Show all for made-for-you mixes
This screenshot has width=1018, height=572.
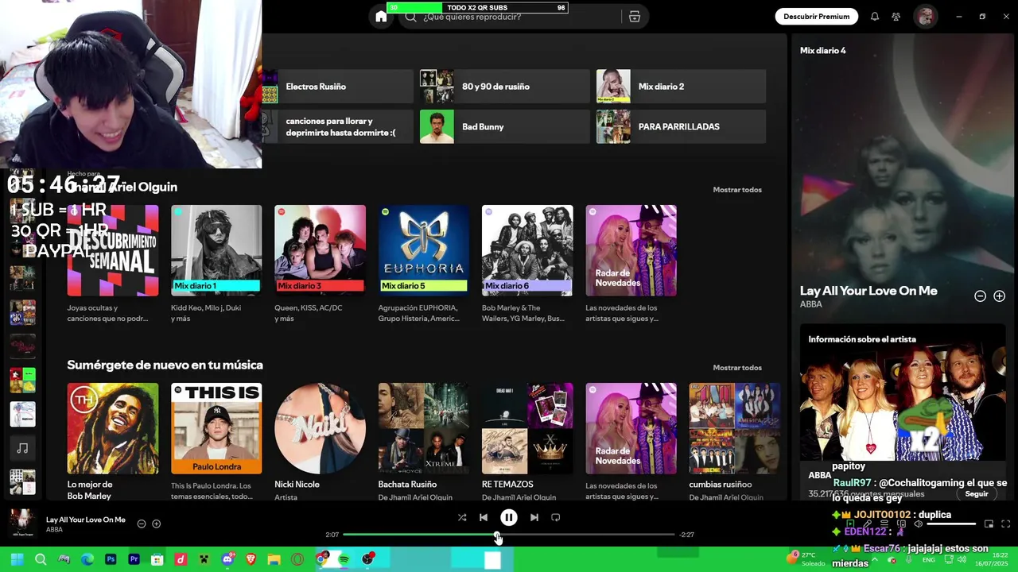pyautogui.click(x=737, y=190)
